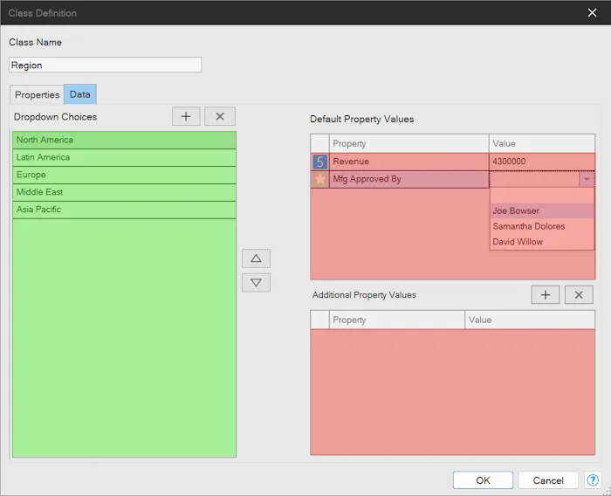Image resolution: width=611 pixels, height=496 pixels.
Task: Choose Joe Bowser from dropdown
Action: [x=542, y=211]
